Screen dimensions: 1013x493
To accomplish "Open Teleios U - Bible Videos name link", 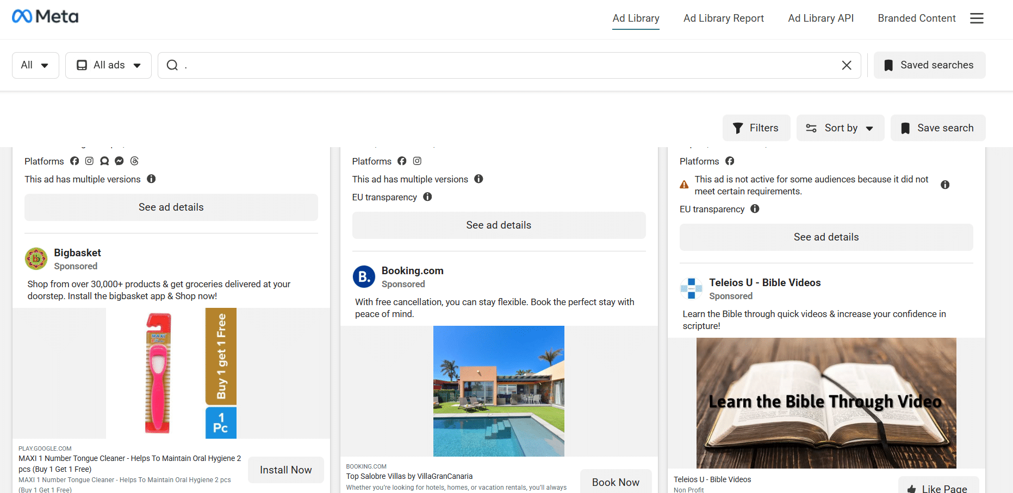I will coord(765,282).
